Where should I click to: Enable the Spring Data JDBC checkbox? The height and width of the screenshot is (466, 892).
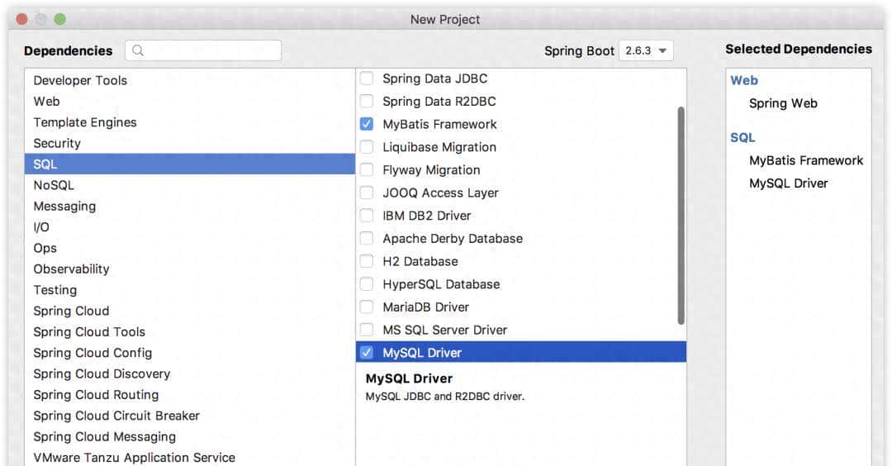coord(367,78)
